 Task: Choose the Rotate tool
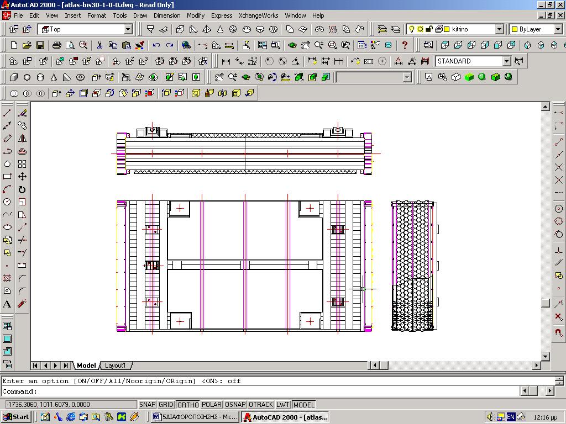pos(22,189)
